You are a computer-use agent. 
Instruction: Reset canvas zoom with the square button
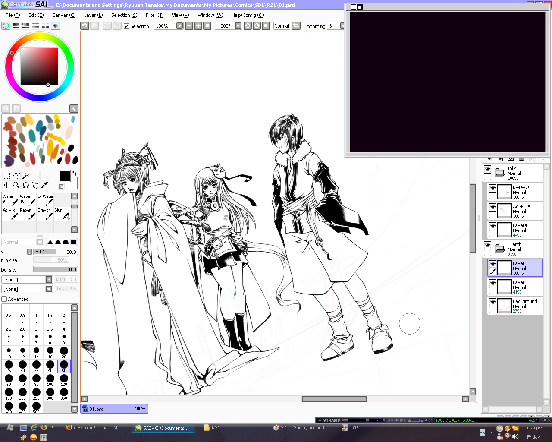pyautogui.click(x=207, y=26)
